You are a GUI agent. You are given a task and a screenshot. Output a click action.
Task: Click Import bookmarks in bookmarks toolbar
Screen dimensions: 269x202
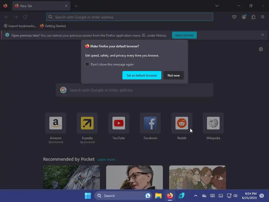[x=20, y=26]
